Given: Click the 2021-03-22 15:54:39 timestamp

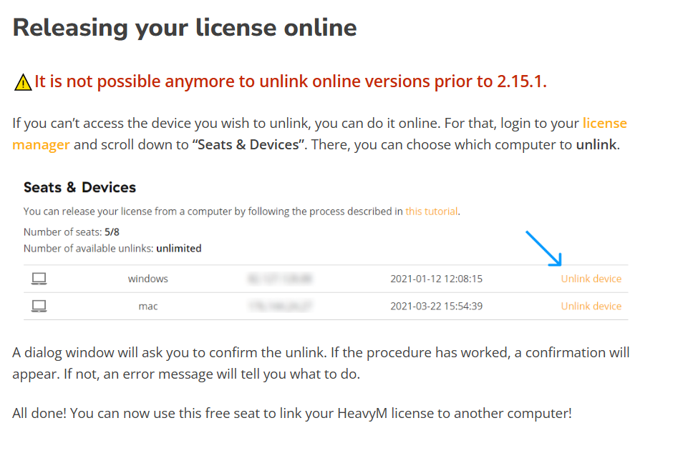Looking at the screenshot, I should (436, 306).
